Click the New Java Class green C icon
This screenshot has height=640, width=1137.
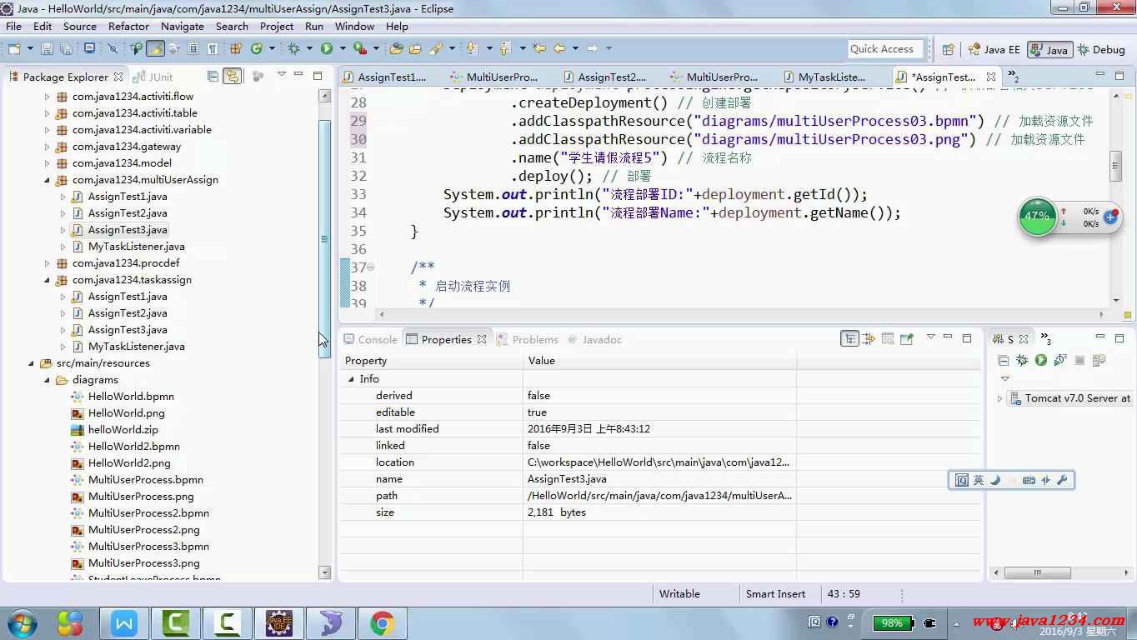257,49
